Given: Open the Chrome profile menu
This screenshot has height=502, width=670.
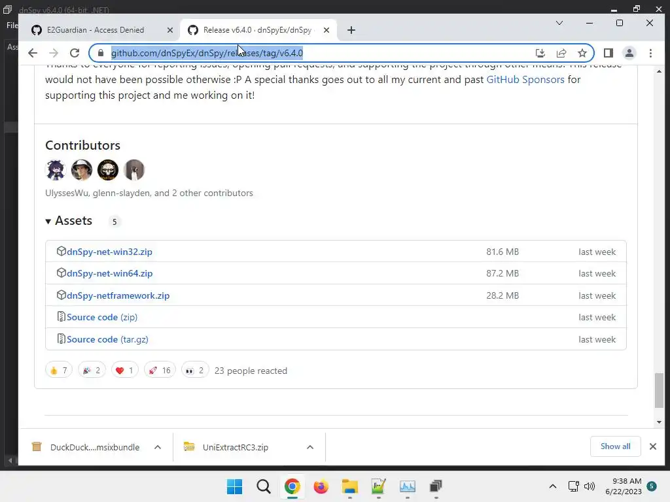Looking at the screenshot, I should [629, 53].
